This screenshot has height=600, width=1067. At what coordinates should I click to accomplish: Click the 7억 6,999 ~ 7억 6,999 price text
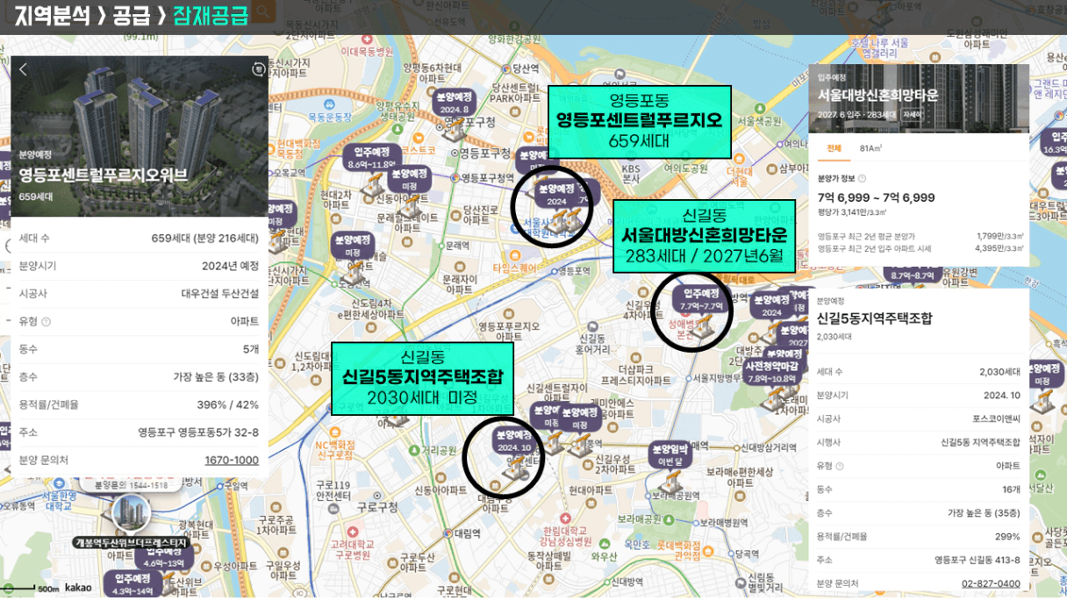(x=877, y=197)
